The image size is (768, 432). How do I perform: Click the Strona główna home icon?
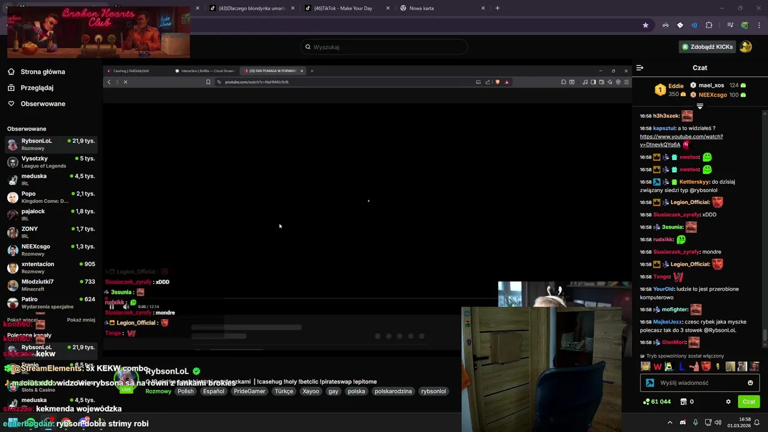[x=11, y=71]
